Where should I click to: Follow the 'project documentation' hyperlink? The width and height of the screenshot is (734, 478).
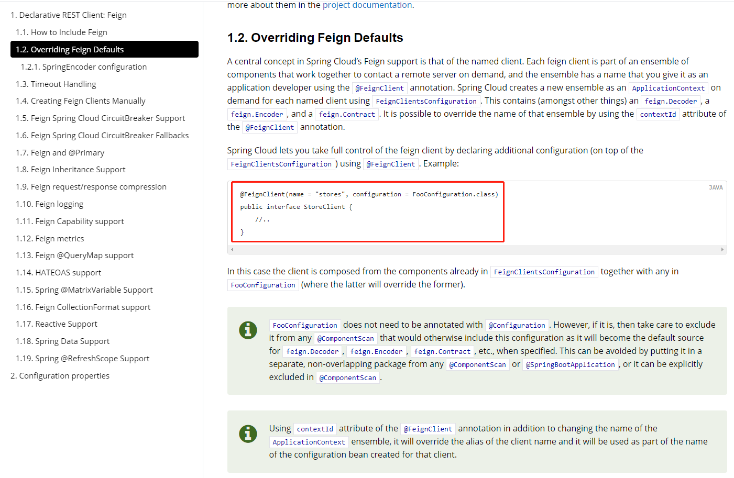(x=367, y=5)
